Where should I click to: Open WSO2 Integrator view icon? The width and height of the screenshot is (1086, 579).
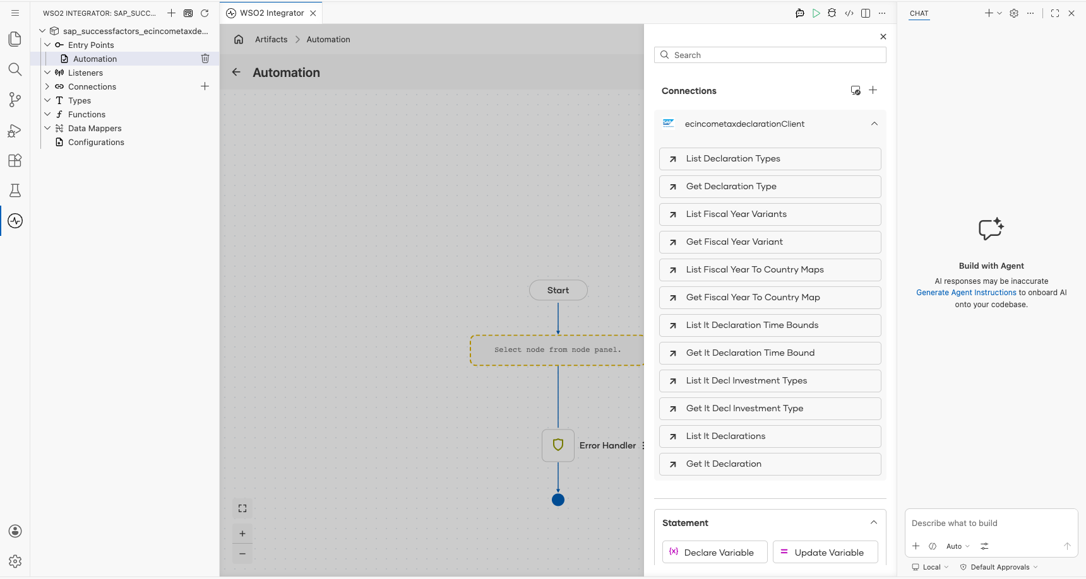point(15,221)
